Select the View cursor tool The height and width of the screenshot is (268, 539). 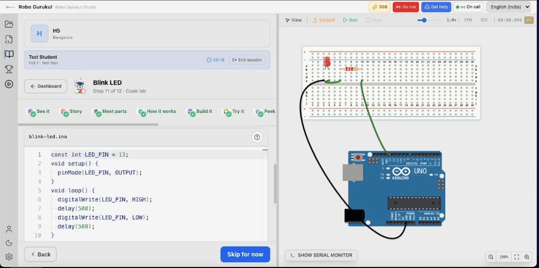(x=293, y=20)
